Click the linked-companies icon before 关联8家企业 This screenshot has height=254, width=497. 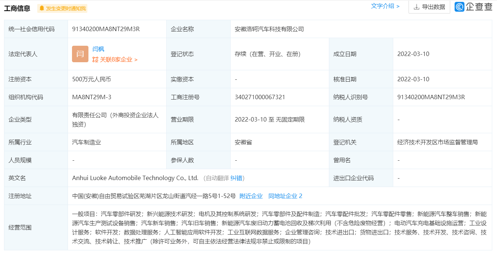click(x=95, y=60)
